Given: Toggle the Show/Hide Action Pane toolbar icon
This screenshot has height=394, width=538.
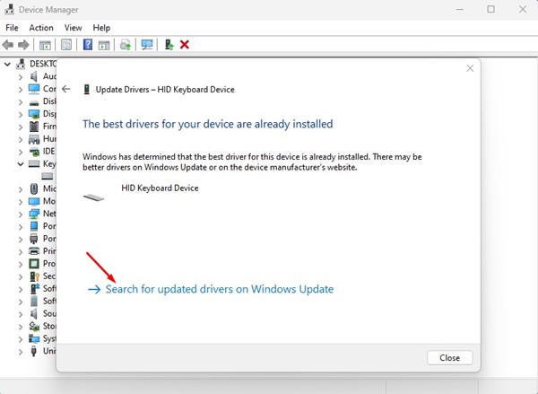Looking at the screenshot, I should (x=104, y=45).
